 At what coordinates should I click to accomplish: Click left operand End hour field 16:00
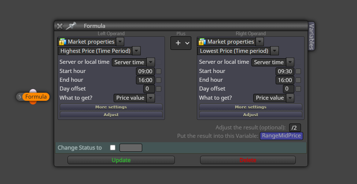coord(146,80)
